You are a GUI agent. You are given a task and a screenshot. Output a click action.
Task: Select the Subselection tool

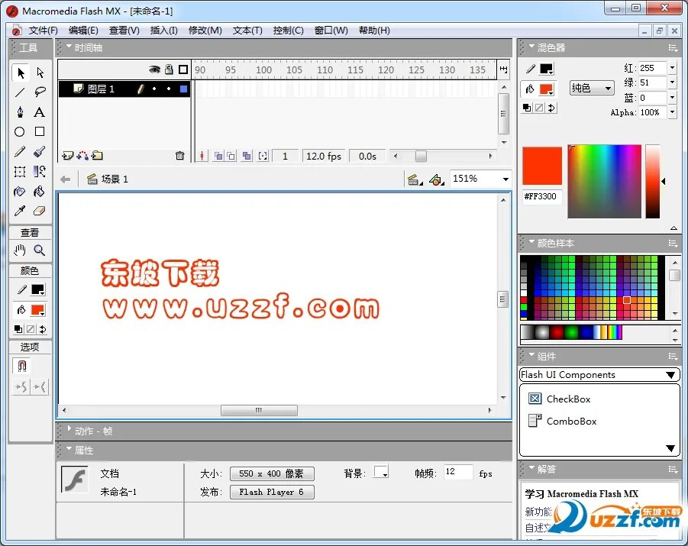click(x=40, y=73)
